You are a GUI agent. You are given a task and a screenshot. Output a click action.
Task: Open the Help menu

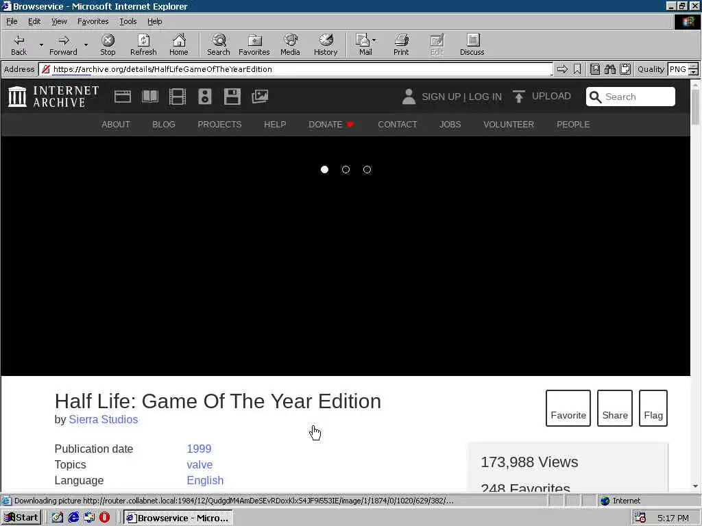coord(154,21)
